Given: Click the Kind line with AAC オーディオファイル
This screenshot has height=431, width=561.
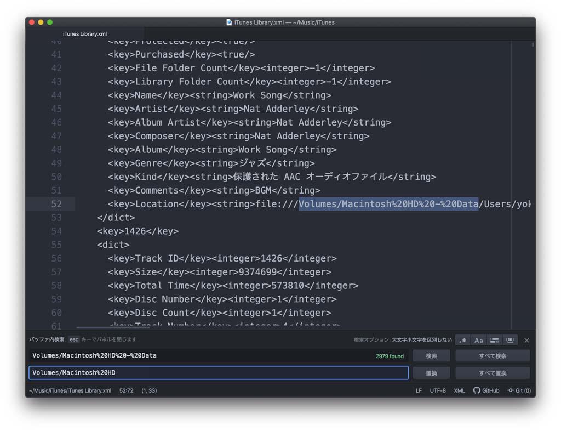Looking at the screenshot, I should tap(272, 177).
